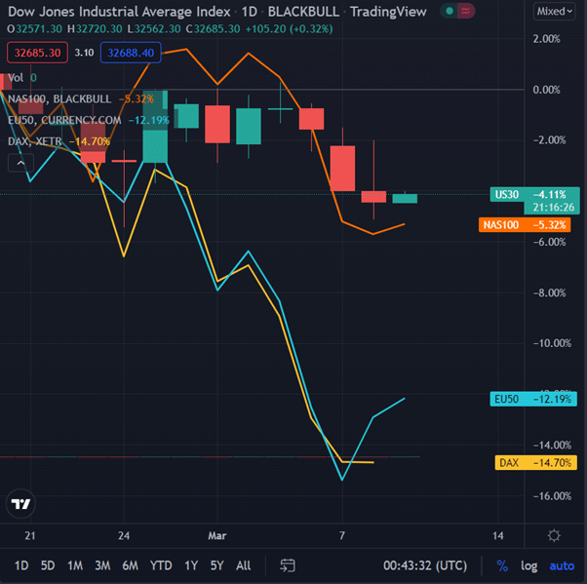Select the 6M time range
The width and height of the screenshot is (587, 584).
tap(130, 565)
